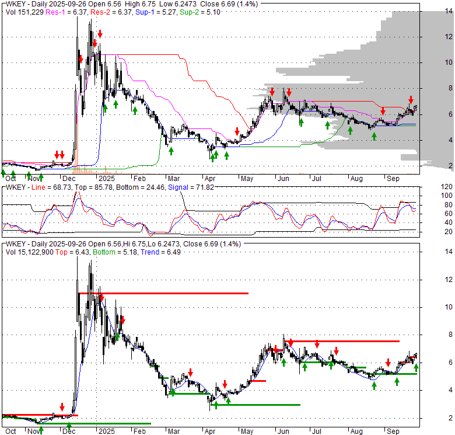This screenshot has height=435, width=455.
Task: Click the red 'Line = 68.73' oscillator label
Action: click(x=51, y=187)
